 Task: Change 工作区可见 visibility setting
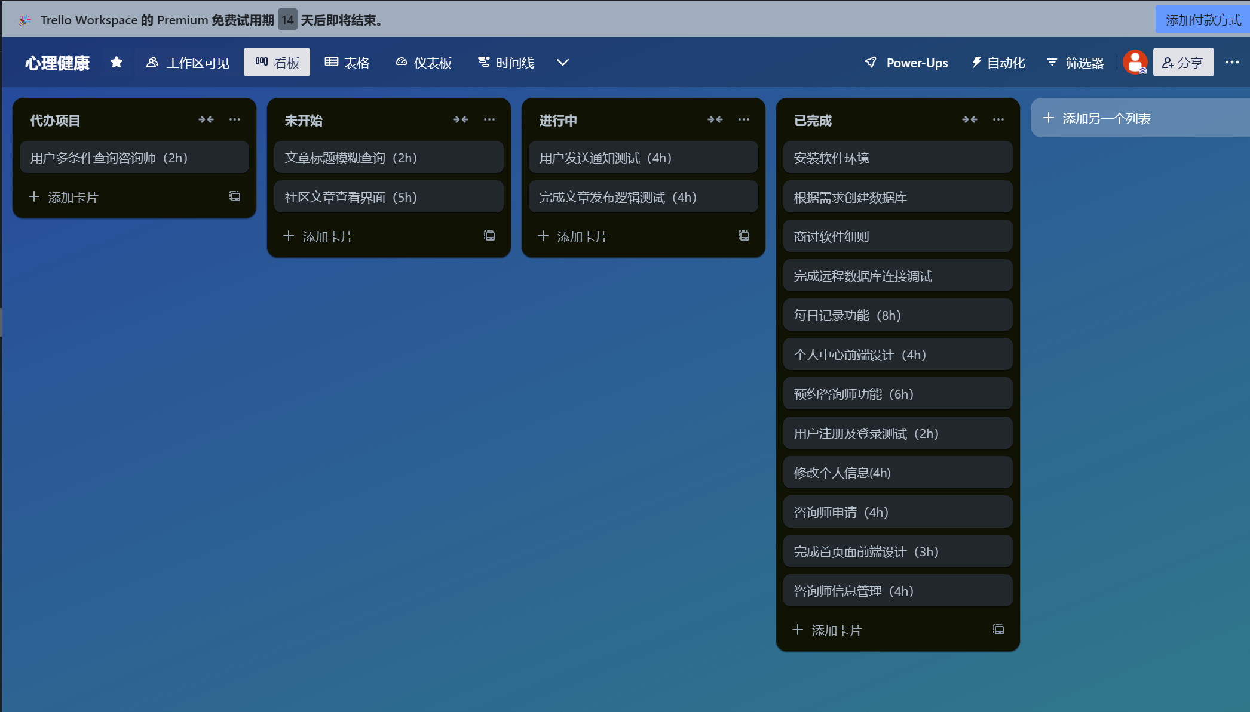188,63
